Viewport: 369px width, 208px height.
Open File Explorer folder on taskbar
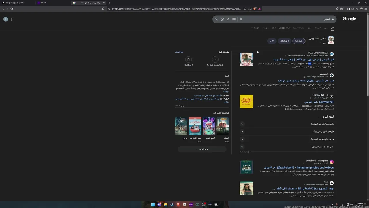[x=165, y=205]
